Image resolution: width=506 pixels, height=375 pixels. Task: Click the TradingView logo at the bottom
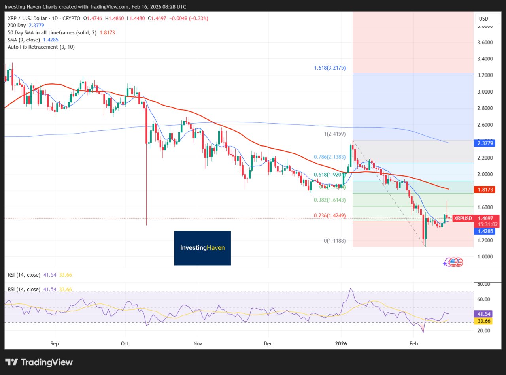click(x=39, y=362)
